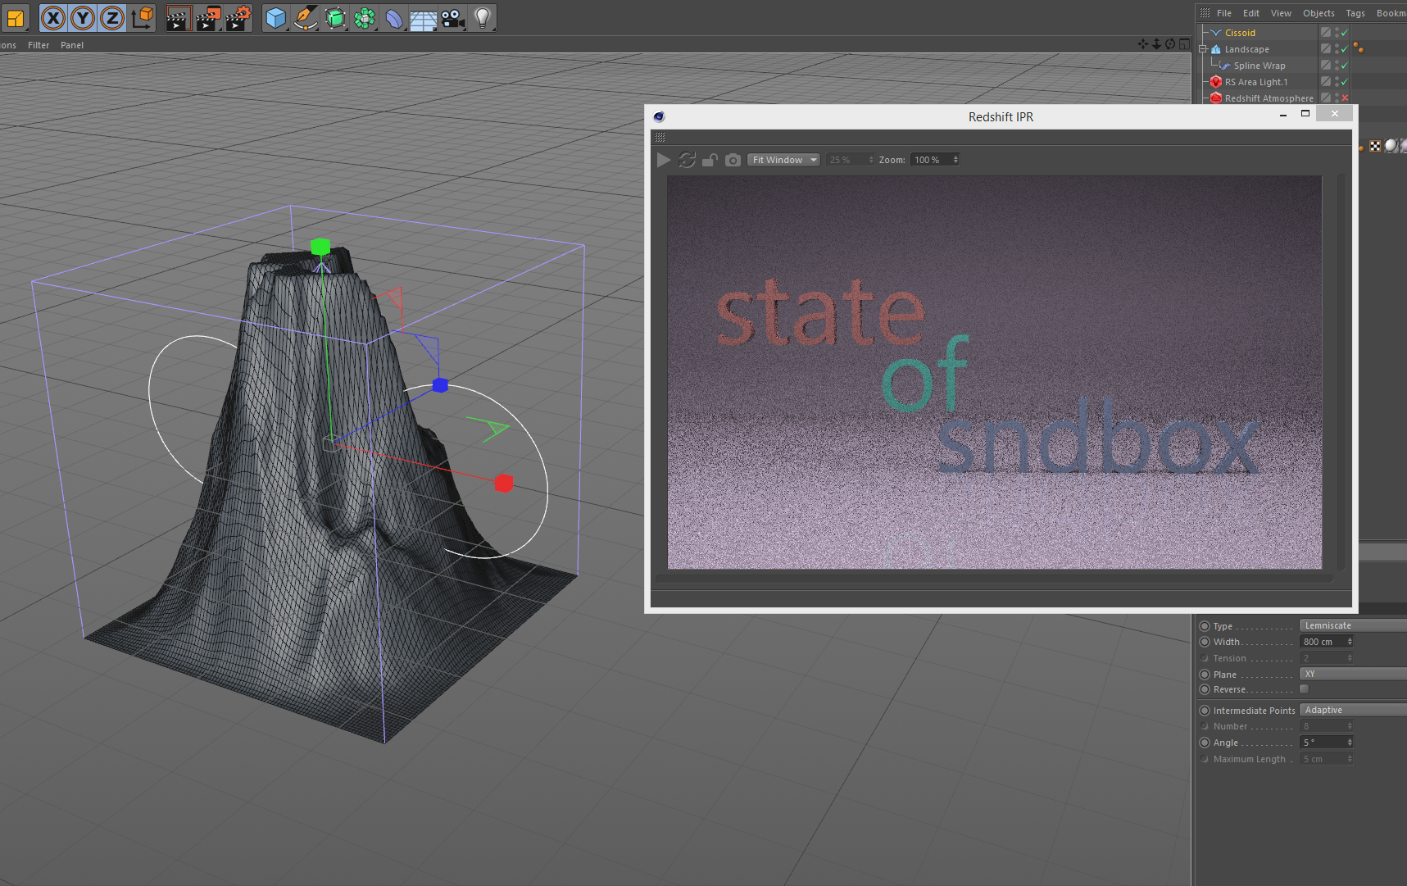Image resolution: width=1407 pixels, height=886 pixels.
Task: Open the viewport Filter menu
Action: coord(39,45)
